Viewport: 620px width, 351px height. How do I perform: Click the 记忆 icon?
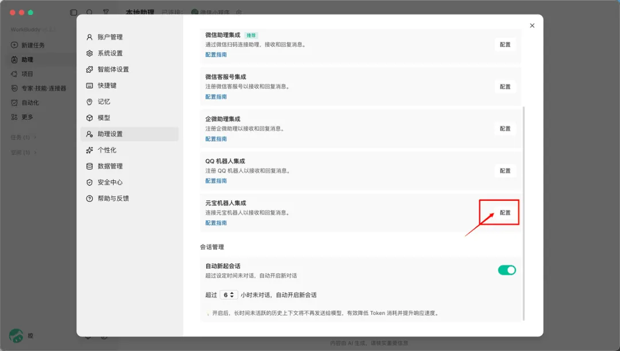(90, 102)
